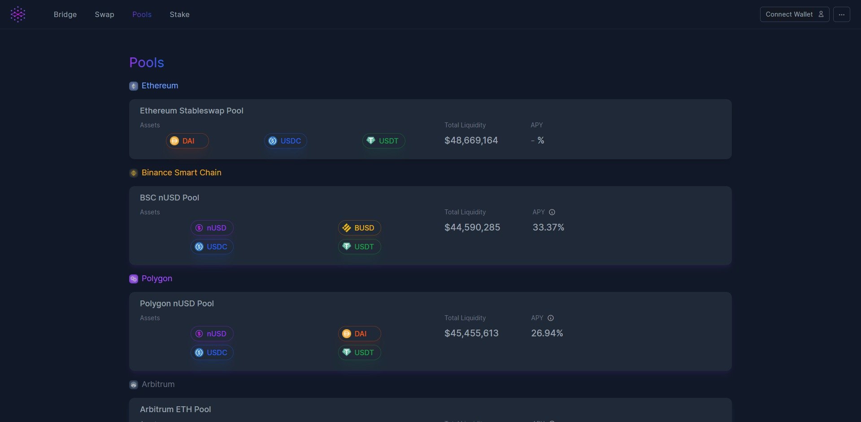
Task: Click the Binance Smart Chain icon
Action: coord(134,173)
